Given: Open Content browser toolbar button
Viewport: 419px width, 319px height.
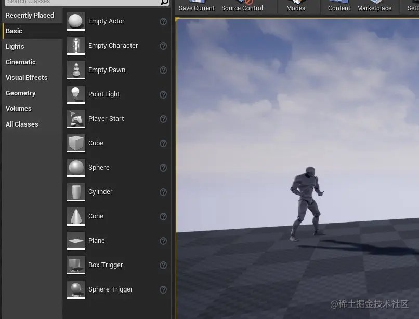Looking at the screenshot, I should tap(339, 6).
